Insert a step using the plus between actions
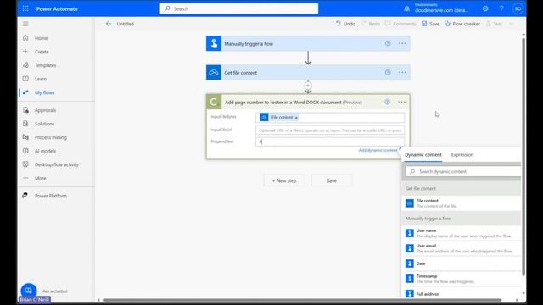The image size is (543, 305). [x=308, y=85]
